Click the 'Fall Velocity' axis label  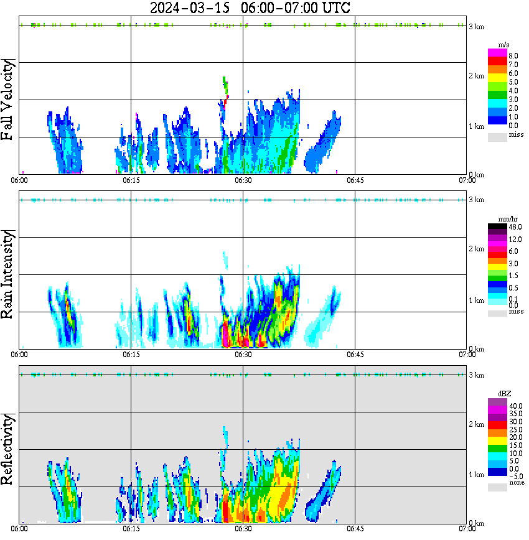(x=7, y=100)
